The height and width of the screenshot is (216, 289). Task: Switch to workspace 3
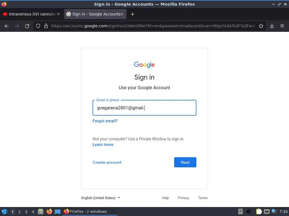(x=26, y=211)
